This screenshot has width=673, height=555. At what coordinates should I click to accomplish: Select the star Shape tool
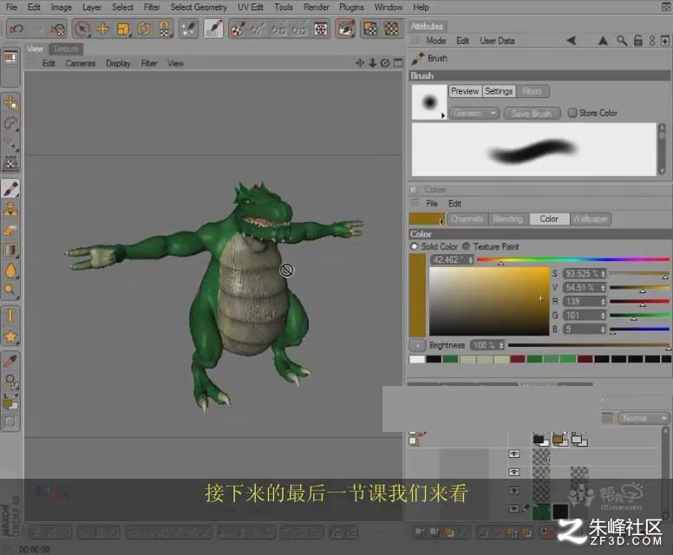10,337
